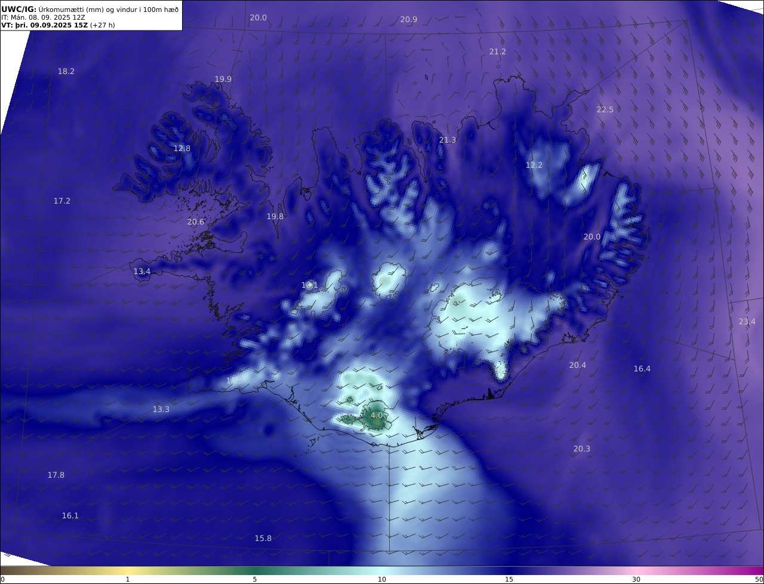The height and width of the screenshot is (584, 764).
Task: Click the 12.8 value label
Action: click(181, 149)
